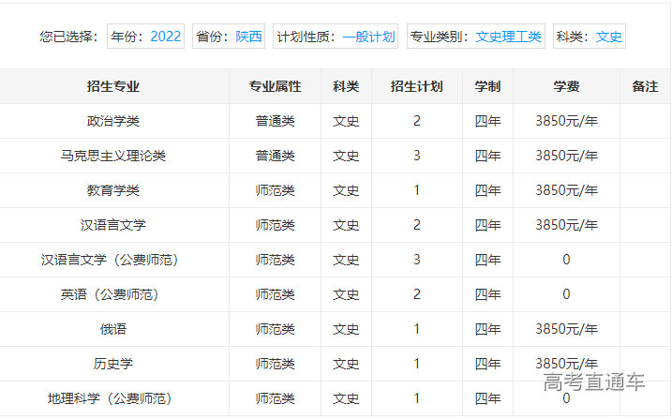Open the 马克思主义理论类 major entry
The width and height of the screenshot is (672, 419).
pyautogui.click(x=113, y=156)
